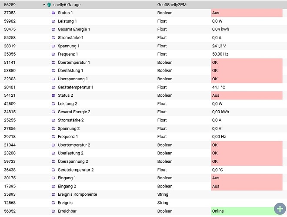Click the green Online status cell
This screenshot has height=217, width=287.
point(247,211)
